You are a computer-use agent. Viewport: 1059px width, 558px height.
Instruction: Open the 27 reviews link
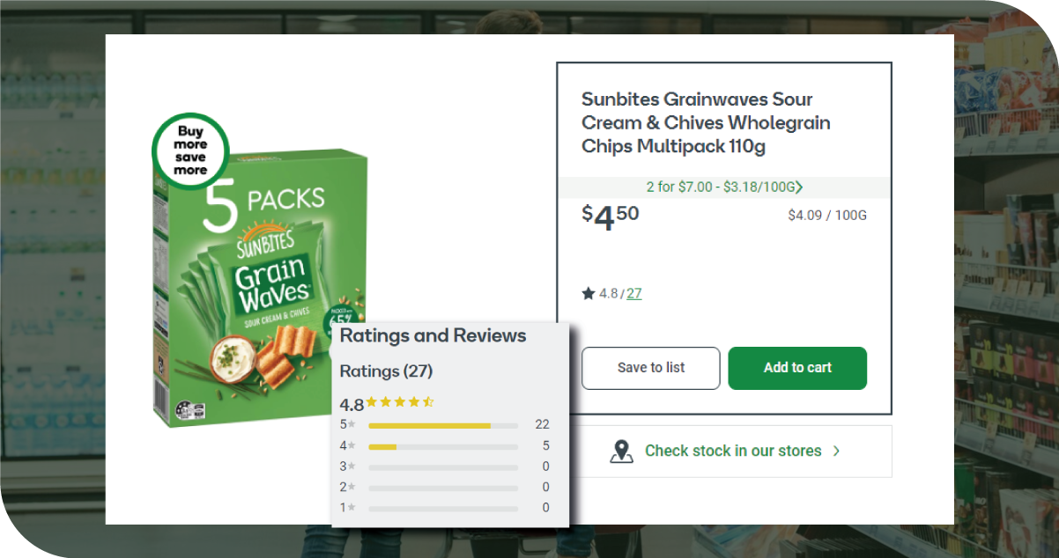pyautogui.click(x=633, y=294)
